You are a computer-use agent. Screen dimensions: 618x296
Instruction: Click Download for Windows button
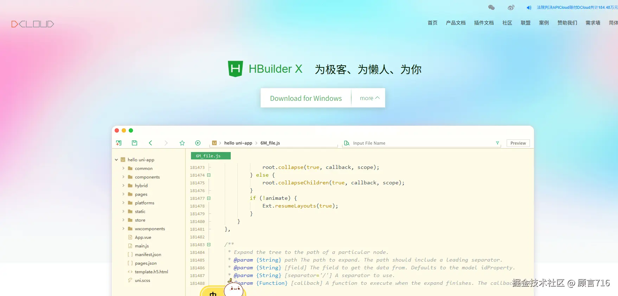point(306,98)
